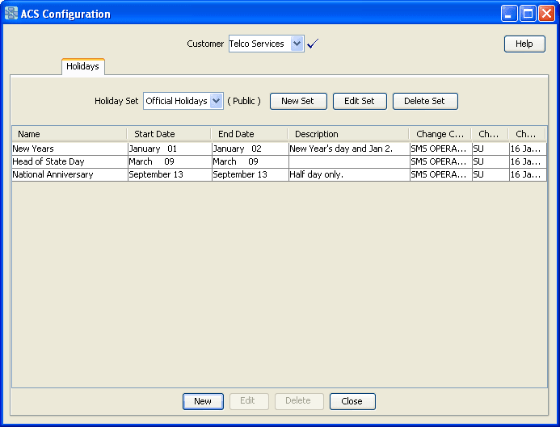This screenshot has height=427, width=560.
Task: Select the National Anniversary row
Action: pos(279,174)
